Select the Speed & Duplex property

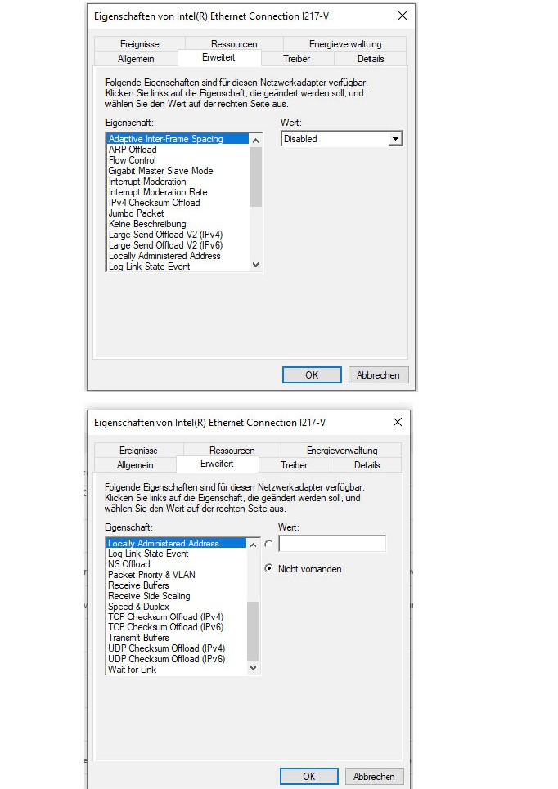coord(176,607)
